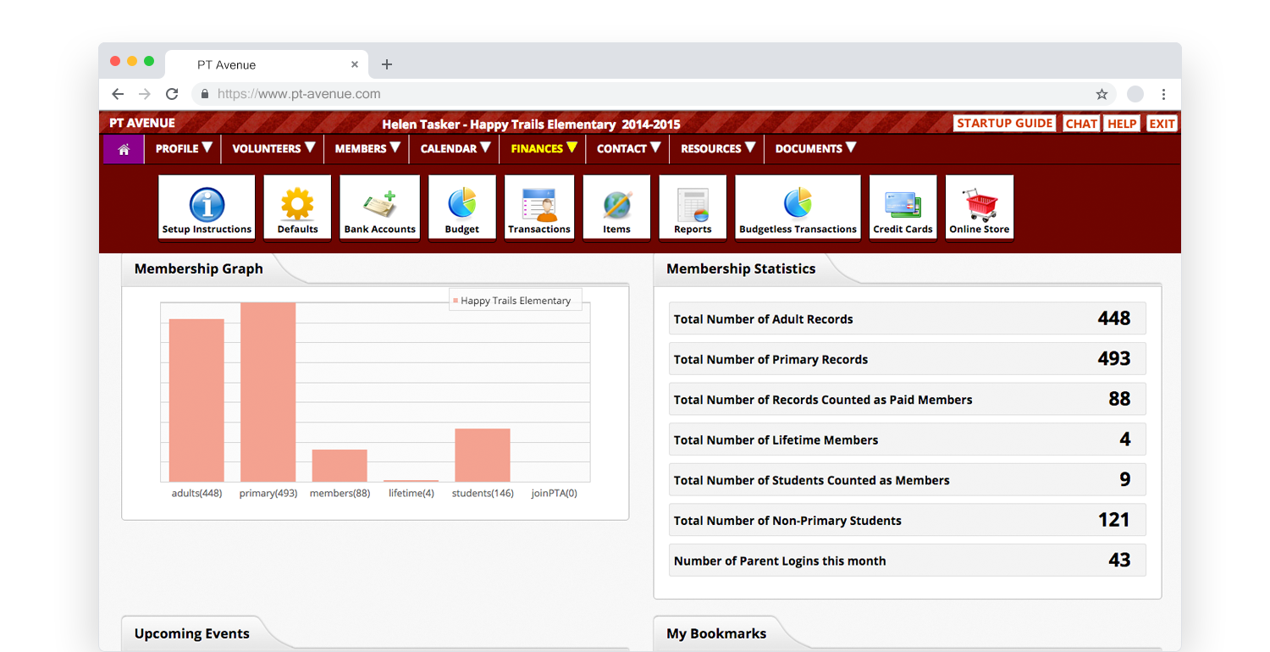This screenshot has height=652, width=1270.
Task: Click the lifetime(4) bar in graph
Action: (x=411, y=481)
